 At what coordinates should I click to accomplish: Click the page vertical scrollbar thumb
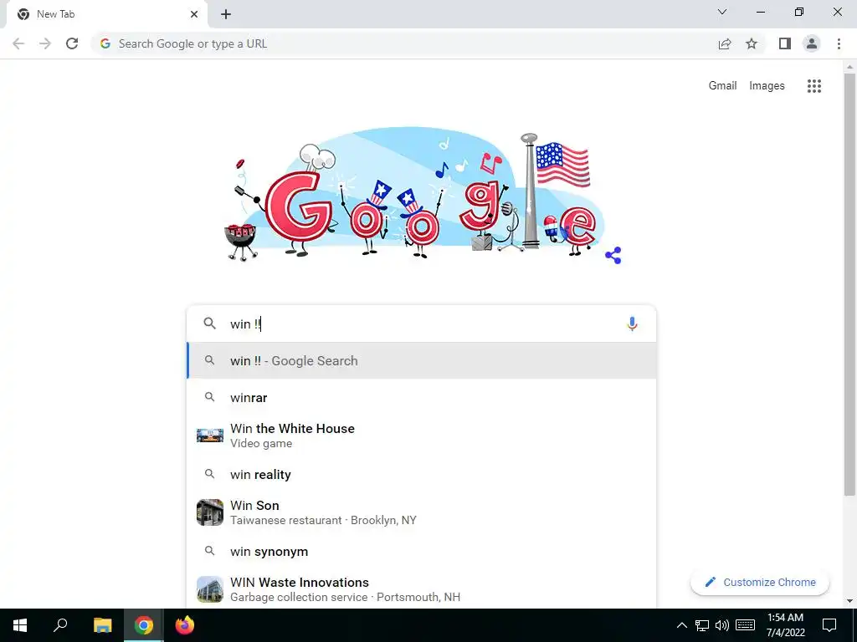coord(849,285)
